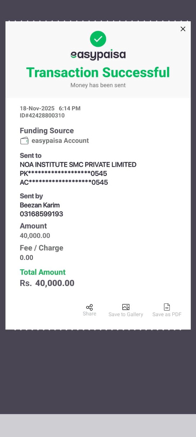
Task: Click the Save to Gallery image icon
Action: 126,307
